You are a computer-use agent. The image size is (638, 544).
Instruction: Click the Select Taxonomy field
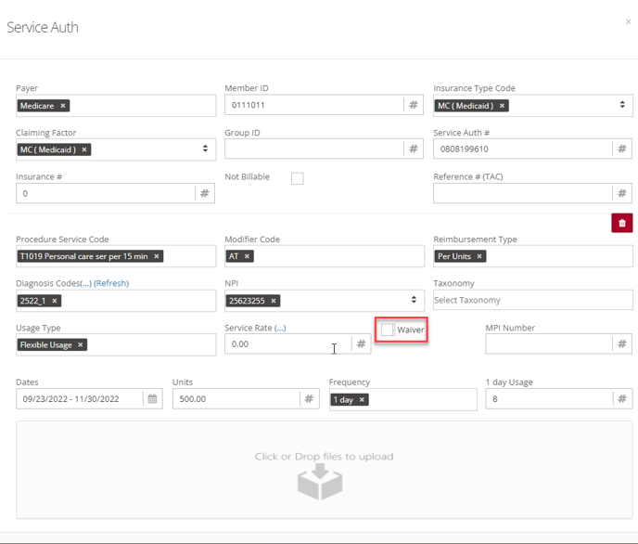pyautogui.click(x=533, y=300)
